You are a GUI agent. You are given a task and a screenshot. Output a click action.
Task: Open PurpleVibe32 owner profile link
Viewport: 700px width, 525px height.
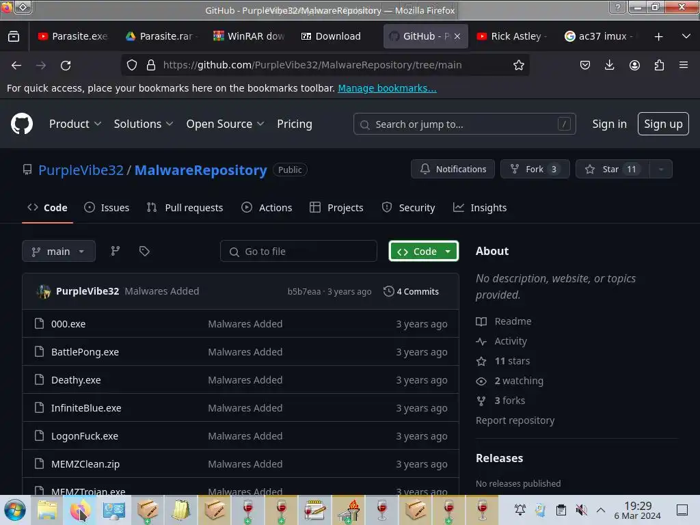pyautogui.click(x=81, y=170)
